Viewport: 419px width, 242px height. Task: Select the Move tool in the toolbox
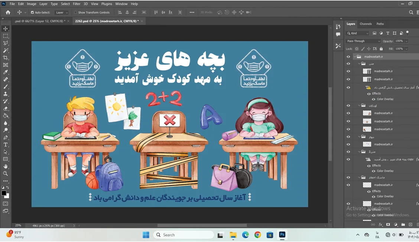click(5, 29)
